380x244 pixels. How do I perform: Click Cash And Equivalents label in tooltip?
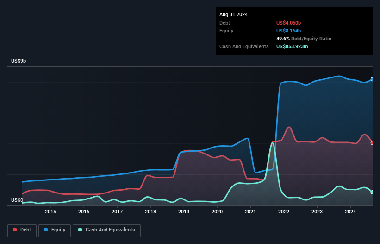tap(244, 46)
